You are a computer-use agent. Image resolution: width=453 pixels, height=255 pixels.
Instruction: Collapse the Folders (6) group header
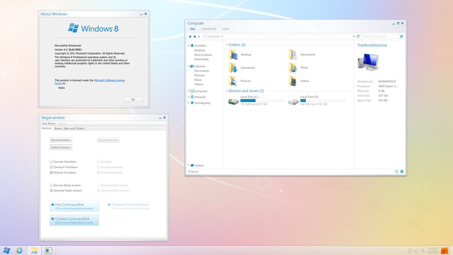(x=226, y=45)
